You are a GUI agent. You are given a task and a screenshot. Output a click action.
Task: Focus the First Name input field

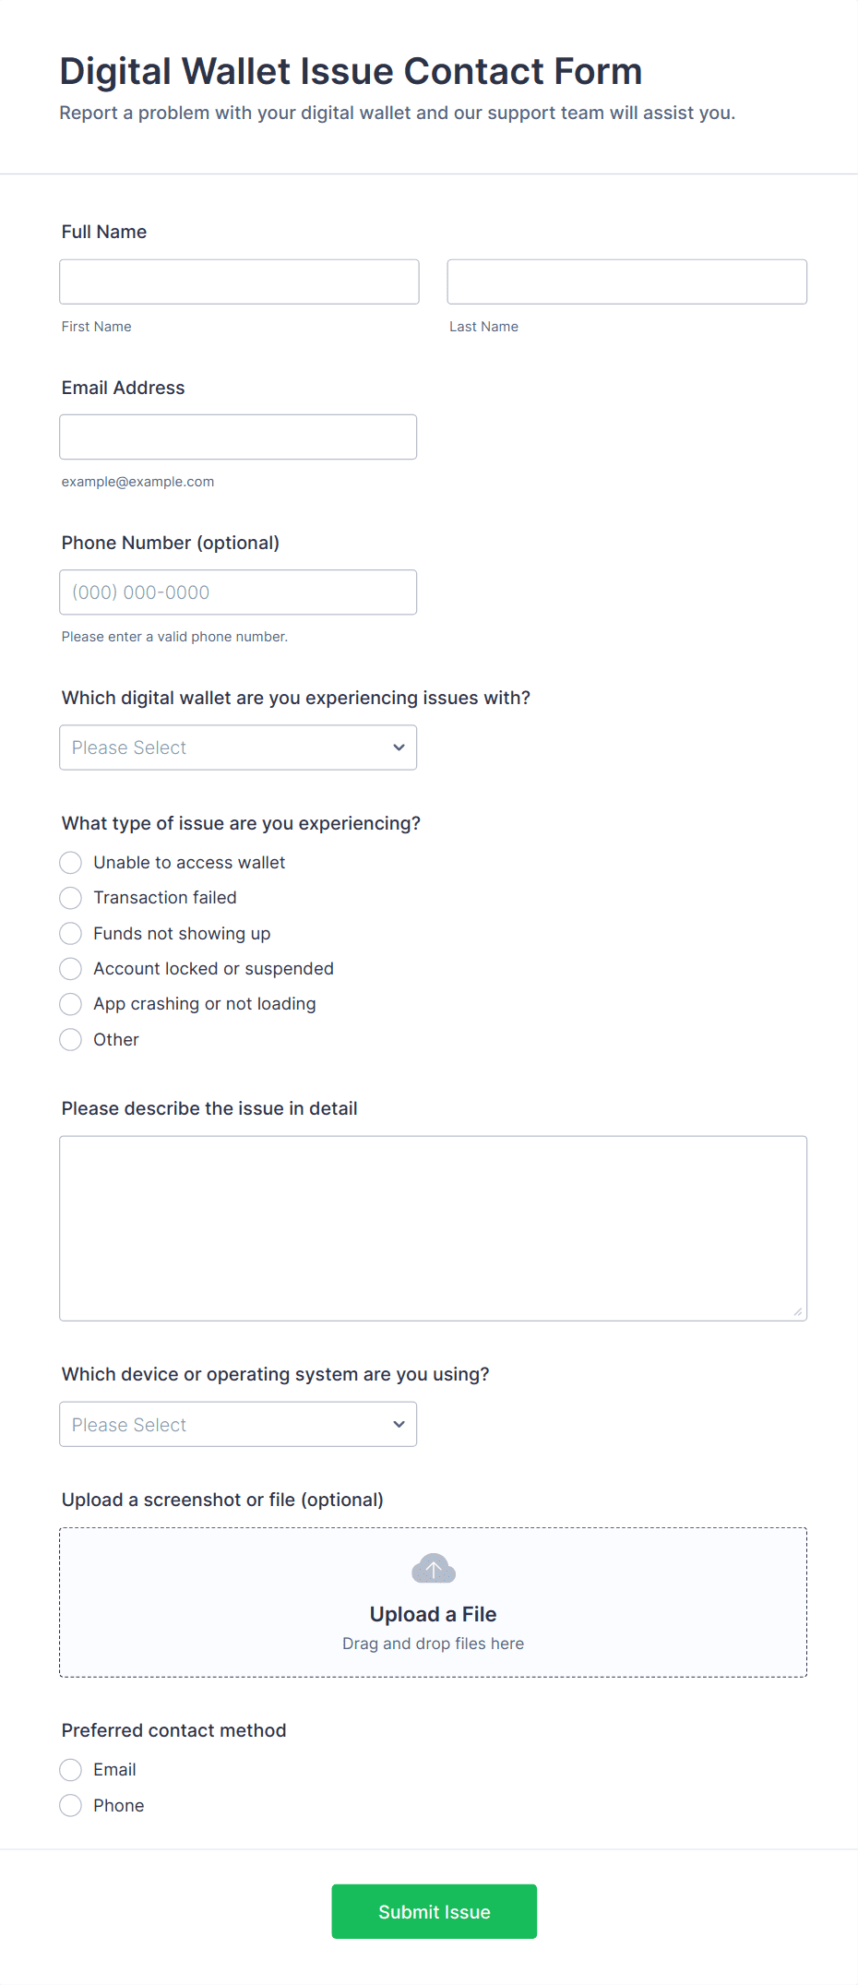click(239, 281)
